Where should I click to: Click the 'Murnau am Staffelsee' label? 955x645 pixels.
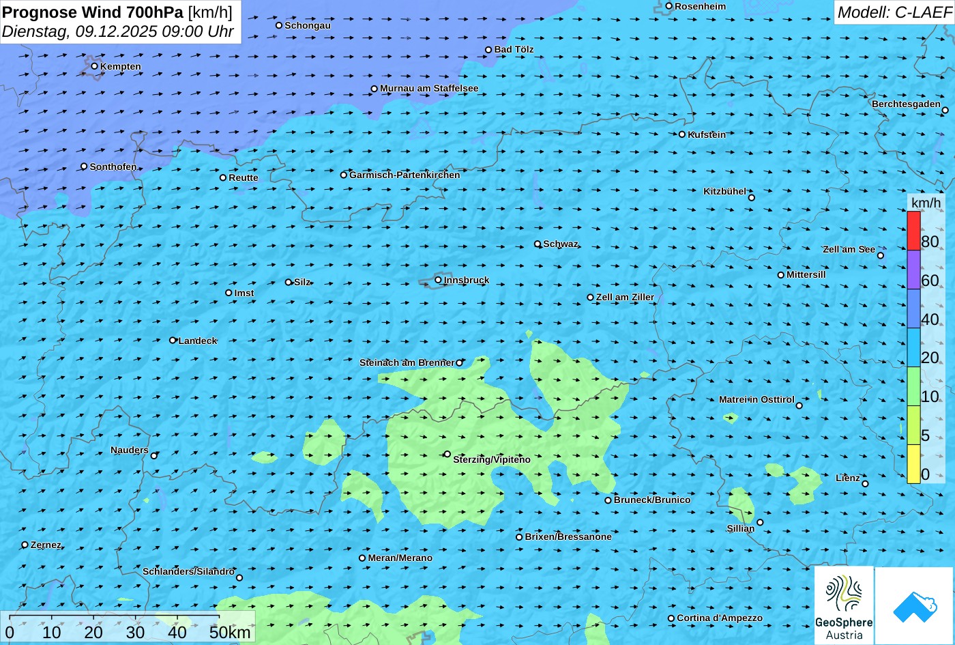[x=429, y=88]
